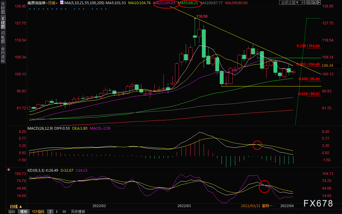
Task: Click the crosshair cursor icon at top right
Action: pyautogui.click(x=304, y=2)
